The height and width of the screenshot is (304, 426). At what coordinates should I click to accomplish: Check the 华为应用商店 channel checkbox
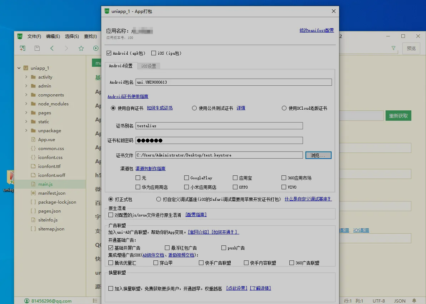(138, 187)
